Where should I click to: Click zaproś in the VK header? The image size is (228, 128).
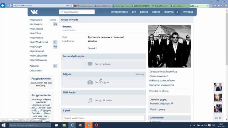(156, 12)
